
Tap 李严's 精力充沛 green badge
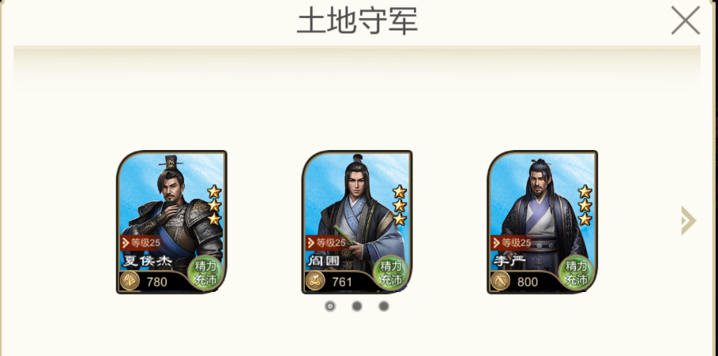tap(576, 272)
